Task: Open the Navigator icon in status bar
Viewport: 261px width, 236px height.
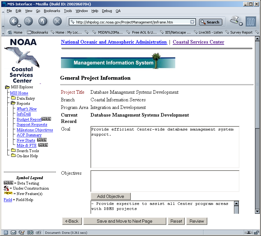Action: coord(6,233)
